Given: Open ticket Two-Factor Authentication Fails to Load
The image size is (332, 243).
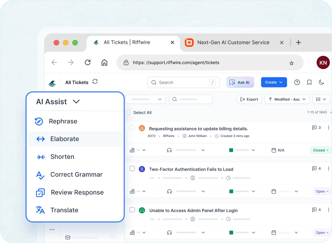Looking at the screenshot, I should (x=191, y=169).
